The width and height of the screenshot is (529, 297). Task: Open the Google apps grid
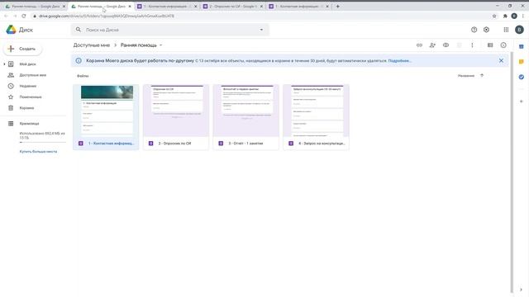[506, 30]
